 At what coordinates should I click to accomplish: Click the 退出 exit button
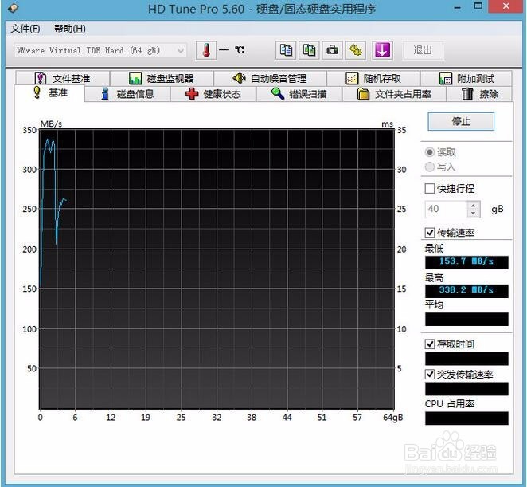coord(423,50)
